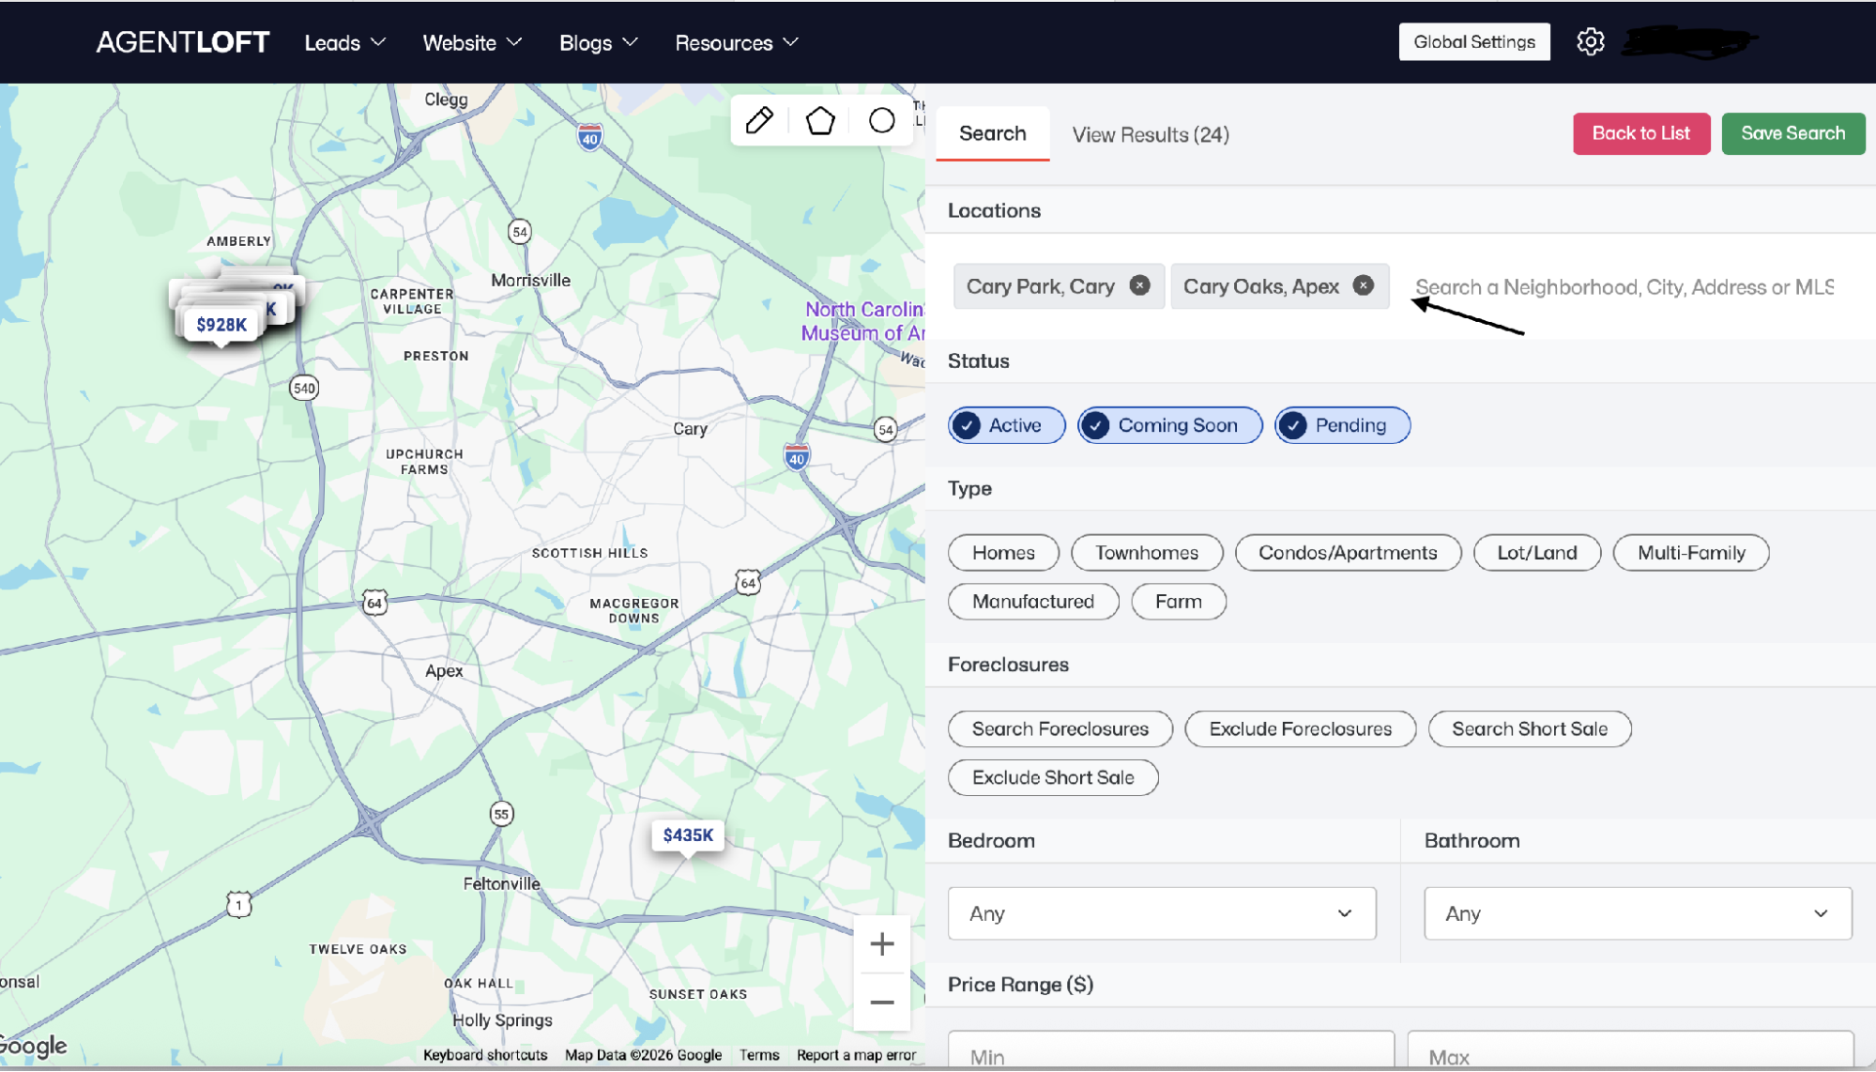
Task: Click the Back to List button
Action: [x=1641, y=133]
